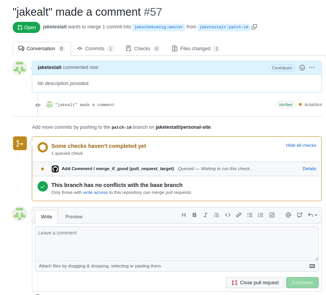Apply bold formatting in comment editor
326x295 pixels.
pyautogui.click(x=194, y=215)
